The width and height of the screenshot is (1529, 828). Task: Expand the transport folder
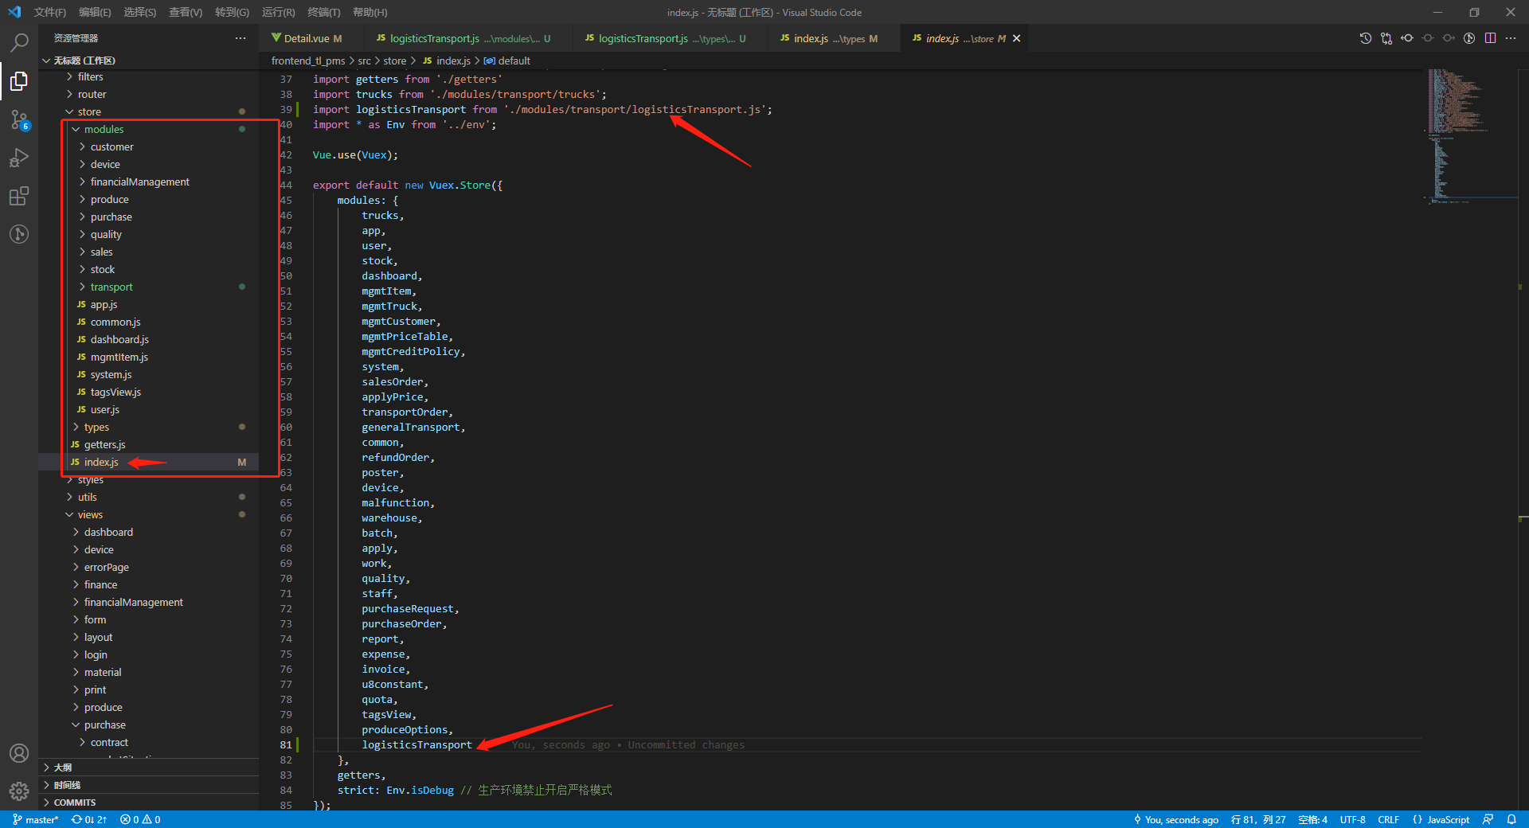(111, 287)
